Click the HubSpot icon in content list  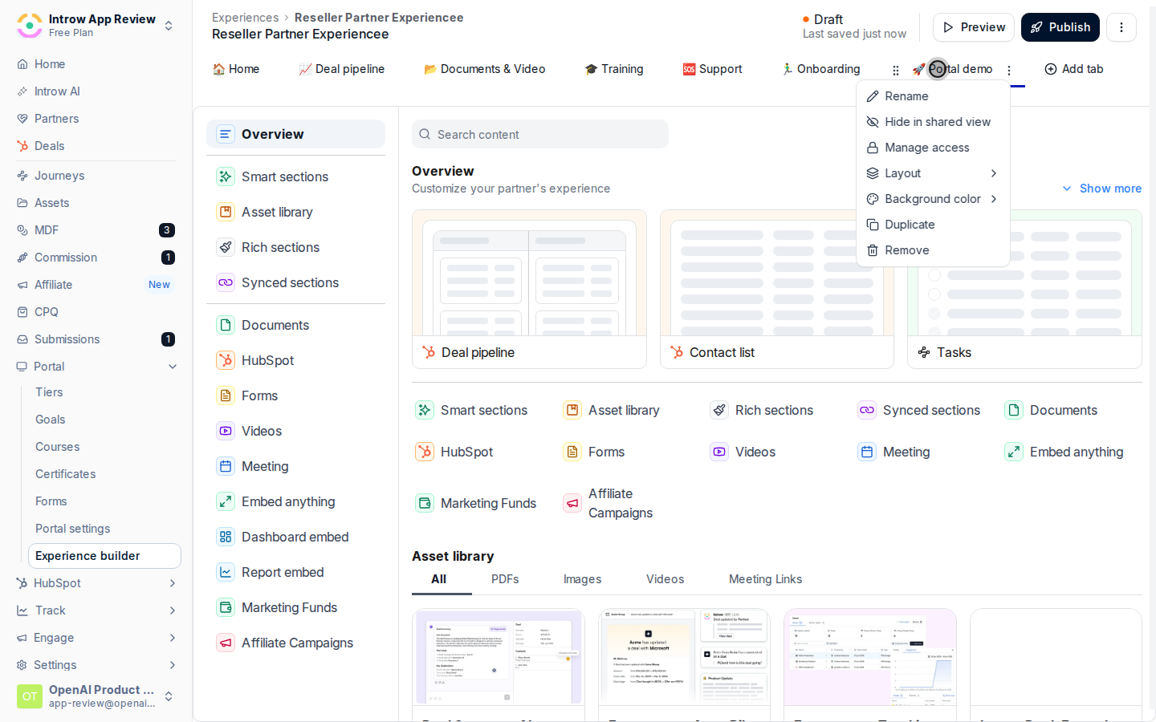226,360
